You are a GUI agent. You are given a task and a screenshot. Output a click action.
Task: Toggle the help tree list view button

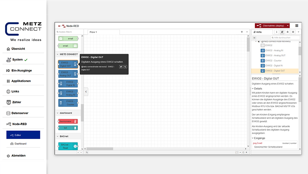[x=254, y=38]
